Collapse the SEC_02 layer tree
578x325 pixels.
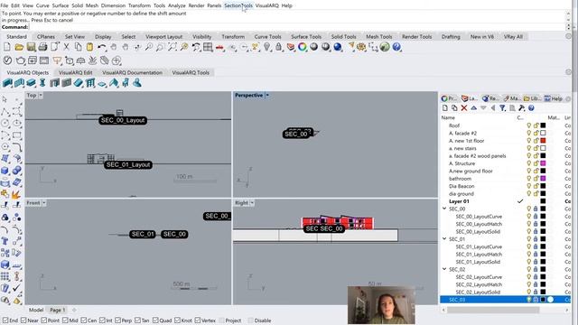[x=444, y=269]
